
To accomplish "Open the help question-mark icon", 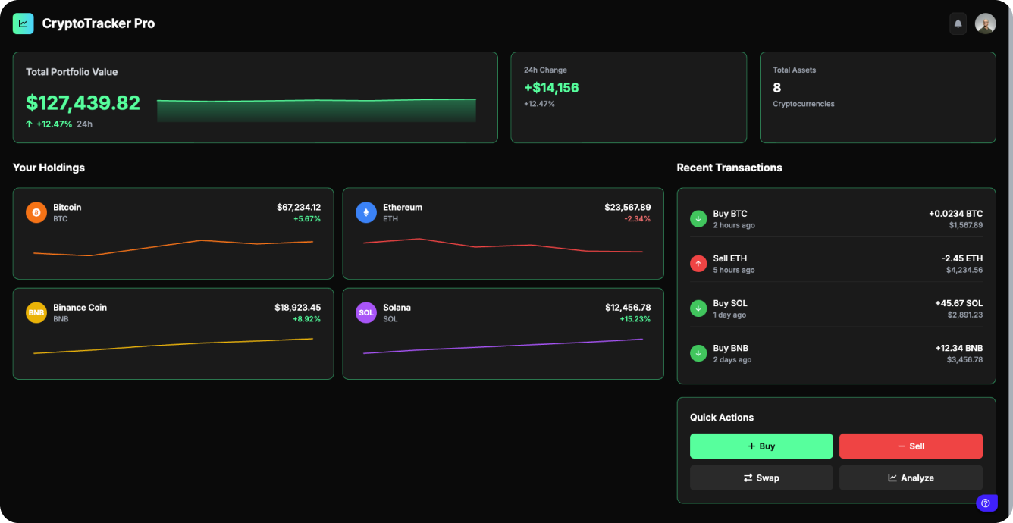I will 986,503.
